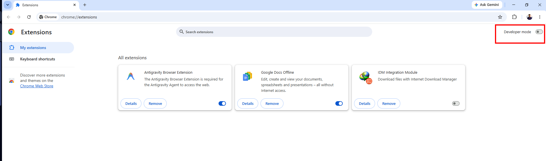
Task: Open the profile avatar menu
Action: click(x=529, y=17)
